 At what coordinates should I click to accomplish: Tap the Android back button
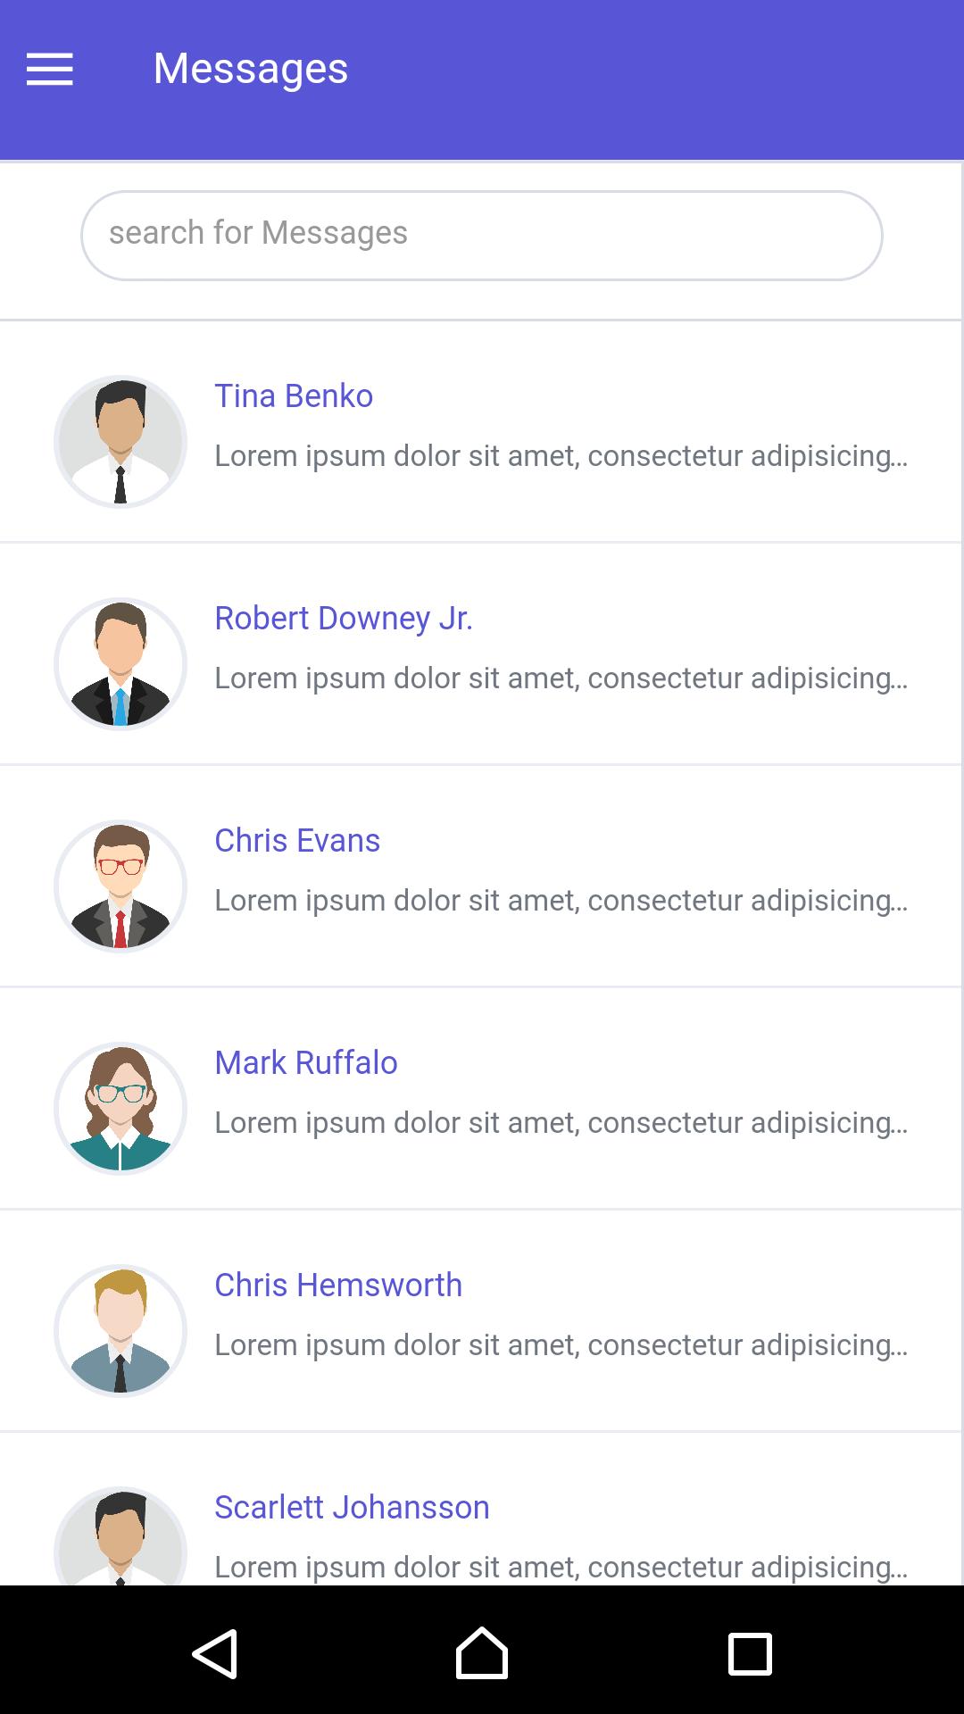tap(214, 1653)
